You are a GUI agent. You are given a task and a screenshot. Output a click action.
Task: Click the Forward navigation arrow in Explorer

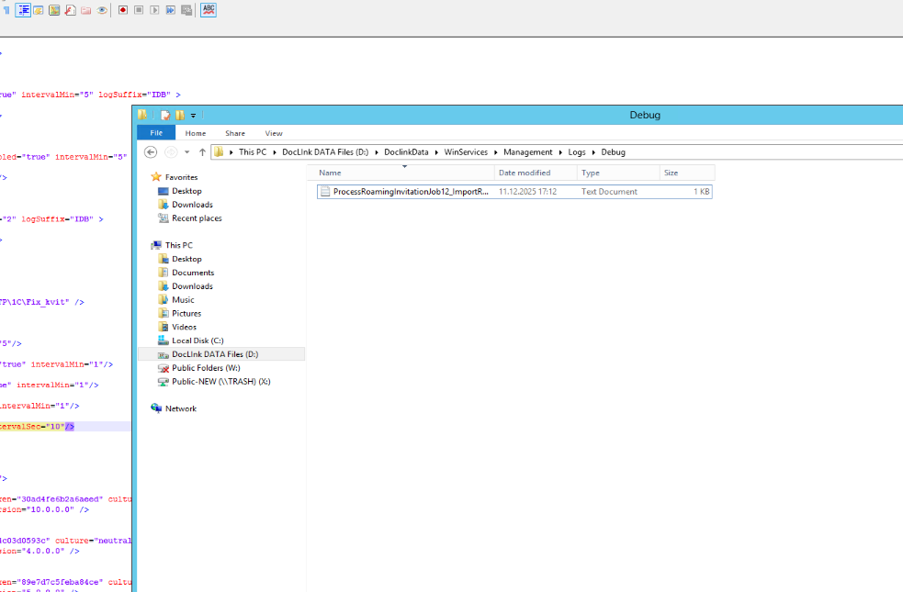[171, 151]
